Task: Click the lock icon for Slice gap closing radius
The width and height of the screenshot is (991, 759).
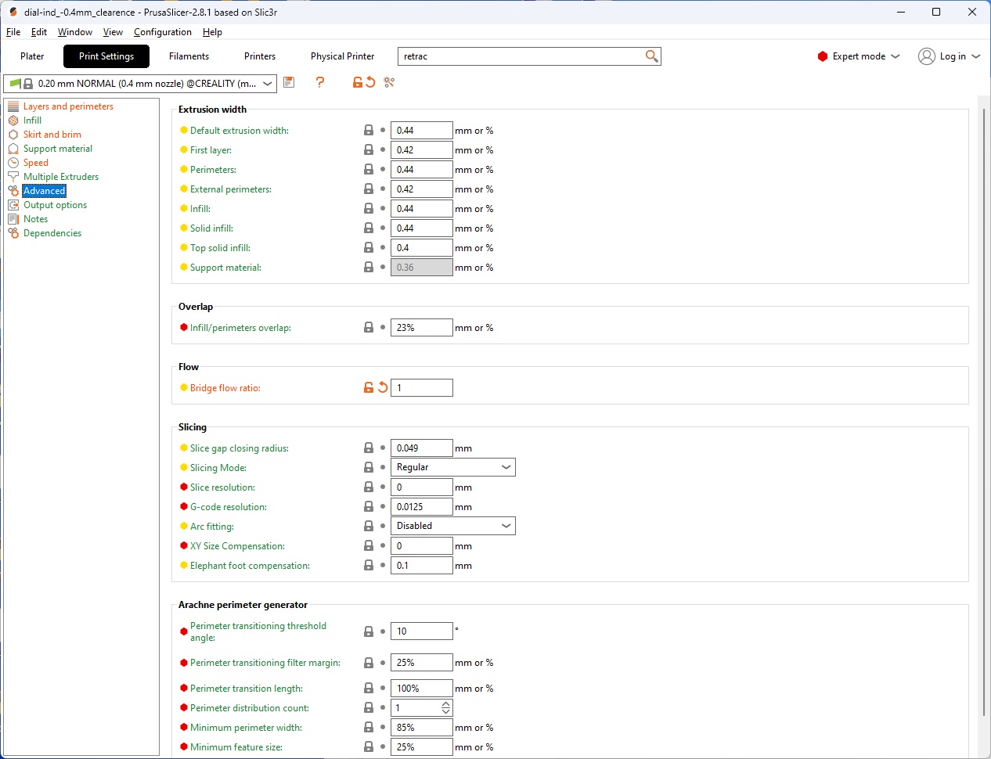Action: pos(369,448)
